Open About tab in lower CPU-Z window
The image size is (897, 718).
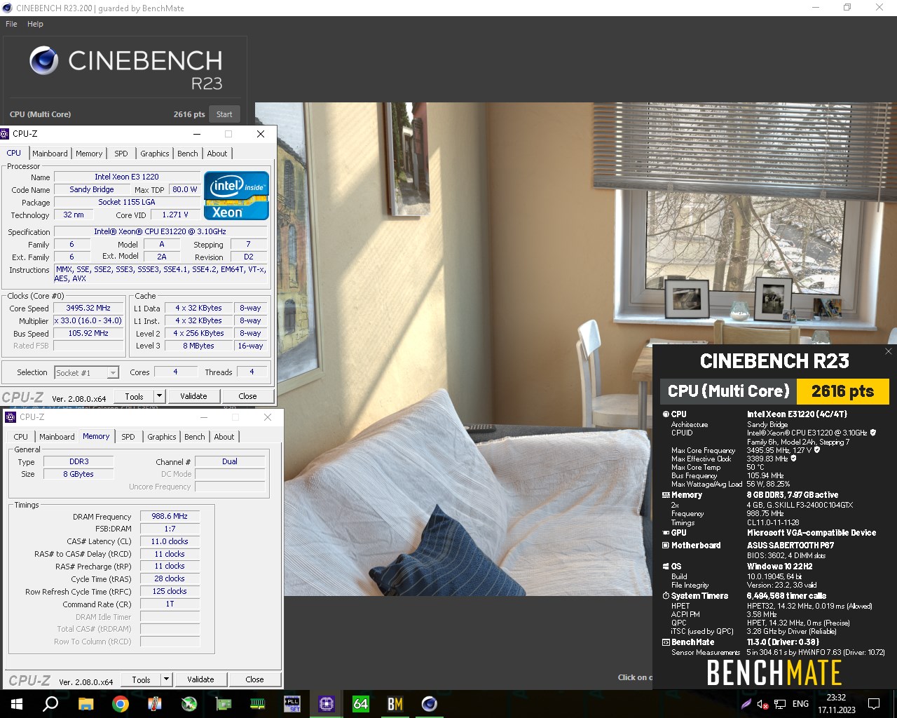[224, 437]
